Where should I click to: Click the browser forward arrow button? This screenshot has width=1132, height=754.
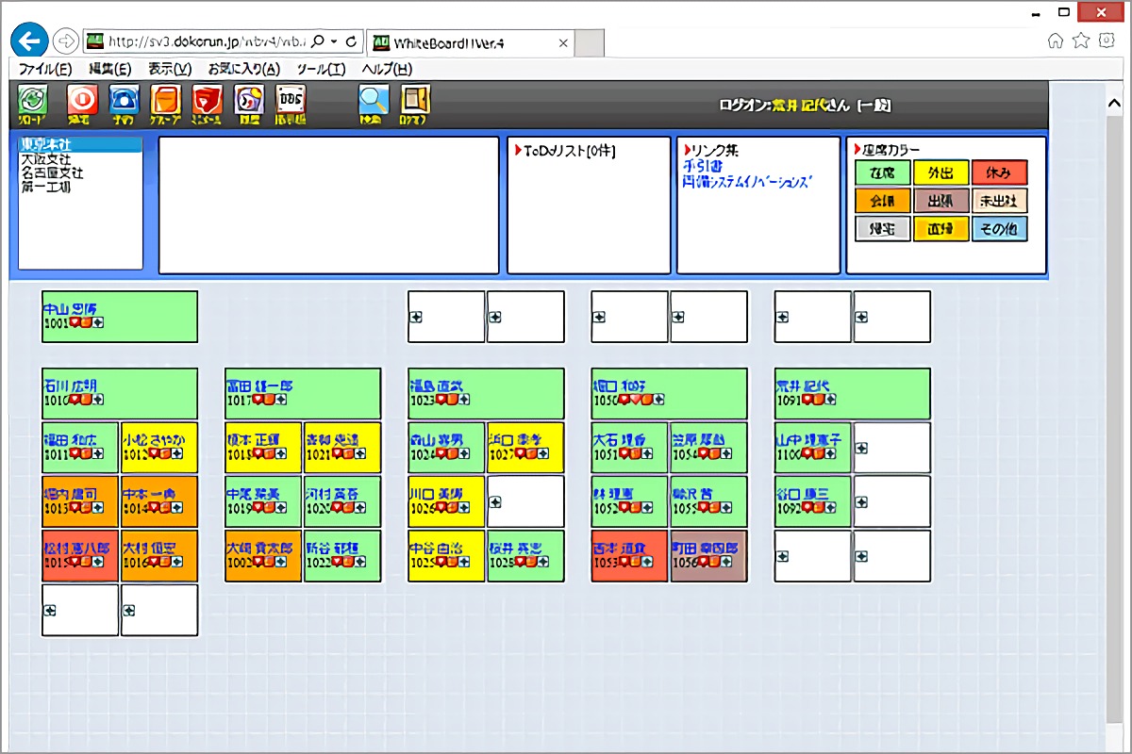click(65, 41)
